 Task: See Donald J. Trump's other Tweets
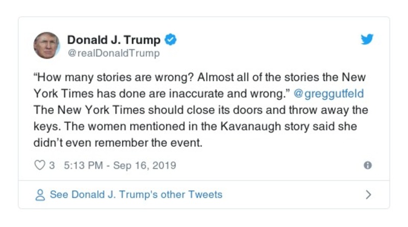tap(136, 195)
